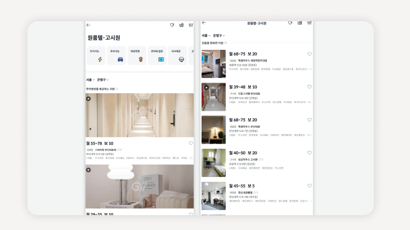Screen dimensions: 410x230
Task: Open comments icon on 월 55~78 listing
Action: click(119, 150)
